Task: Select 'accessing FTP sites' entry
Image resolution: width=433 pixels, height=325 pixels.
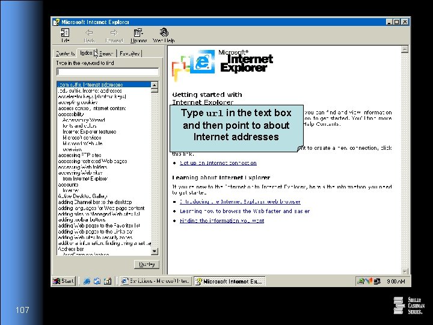Action: pos(79,155)
